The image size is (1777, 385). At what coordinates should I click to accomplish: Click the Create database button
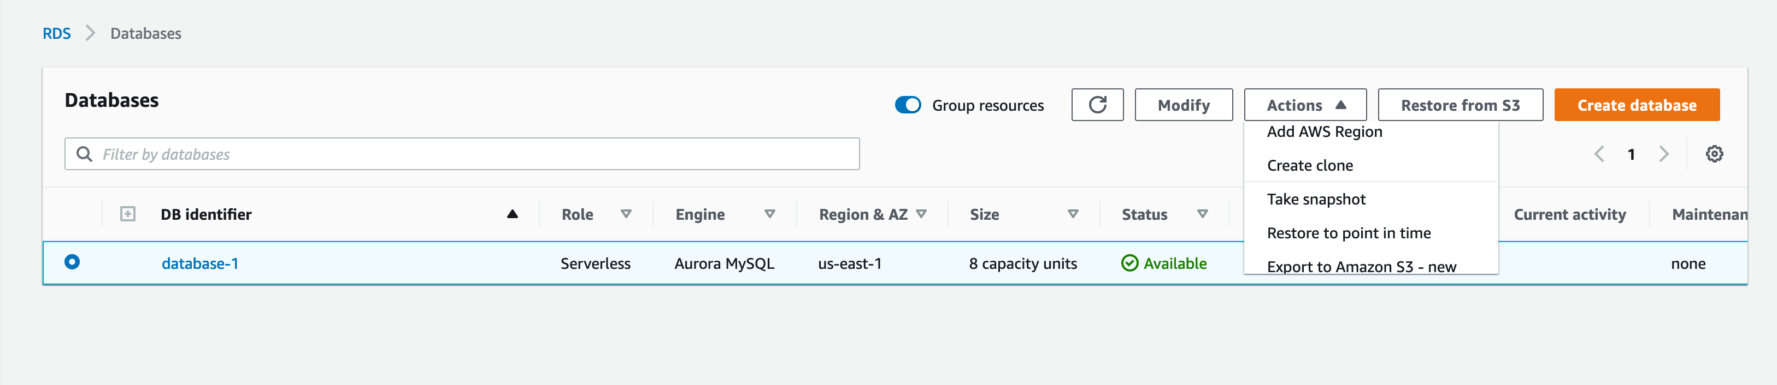1636,105
